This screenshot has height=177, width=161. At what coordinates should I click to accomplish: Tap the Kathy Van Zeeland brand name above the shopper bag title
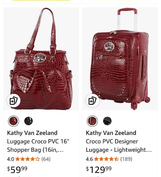click(32, 133)
